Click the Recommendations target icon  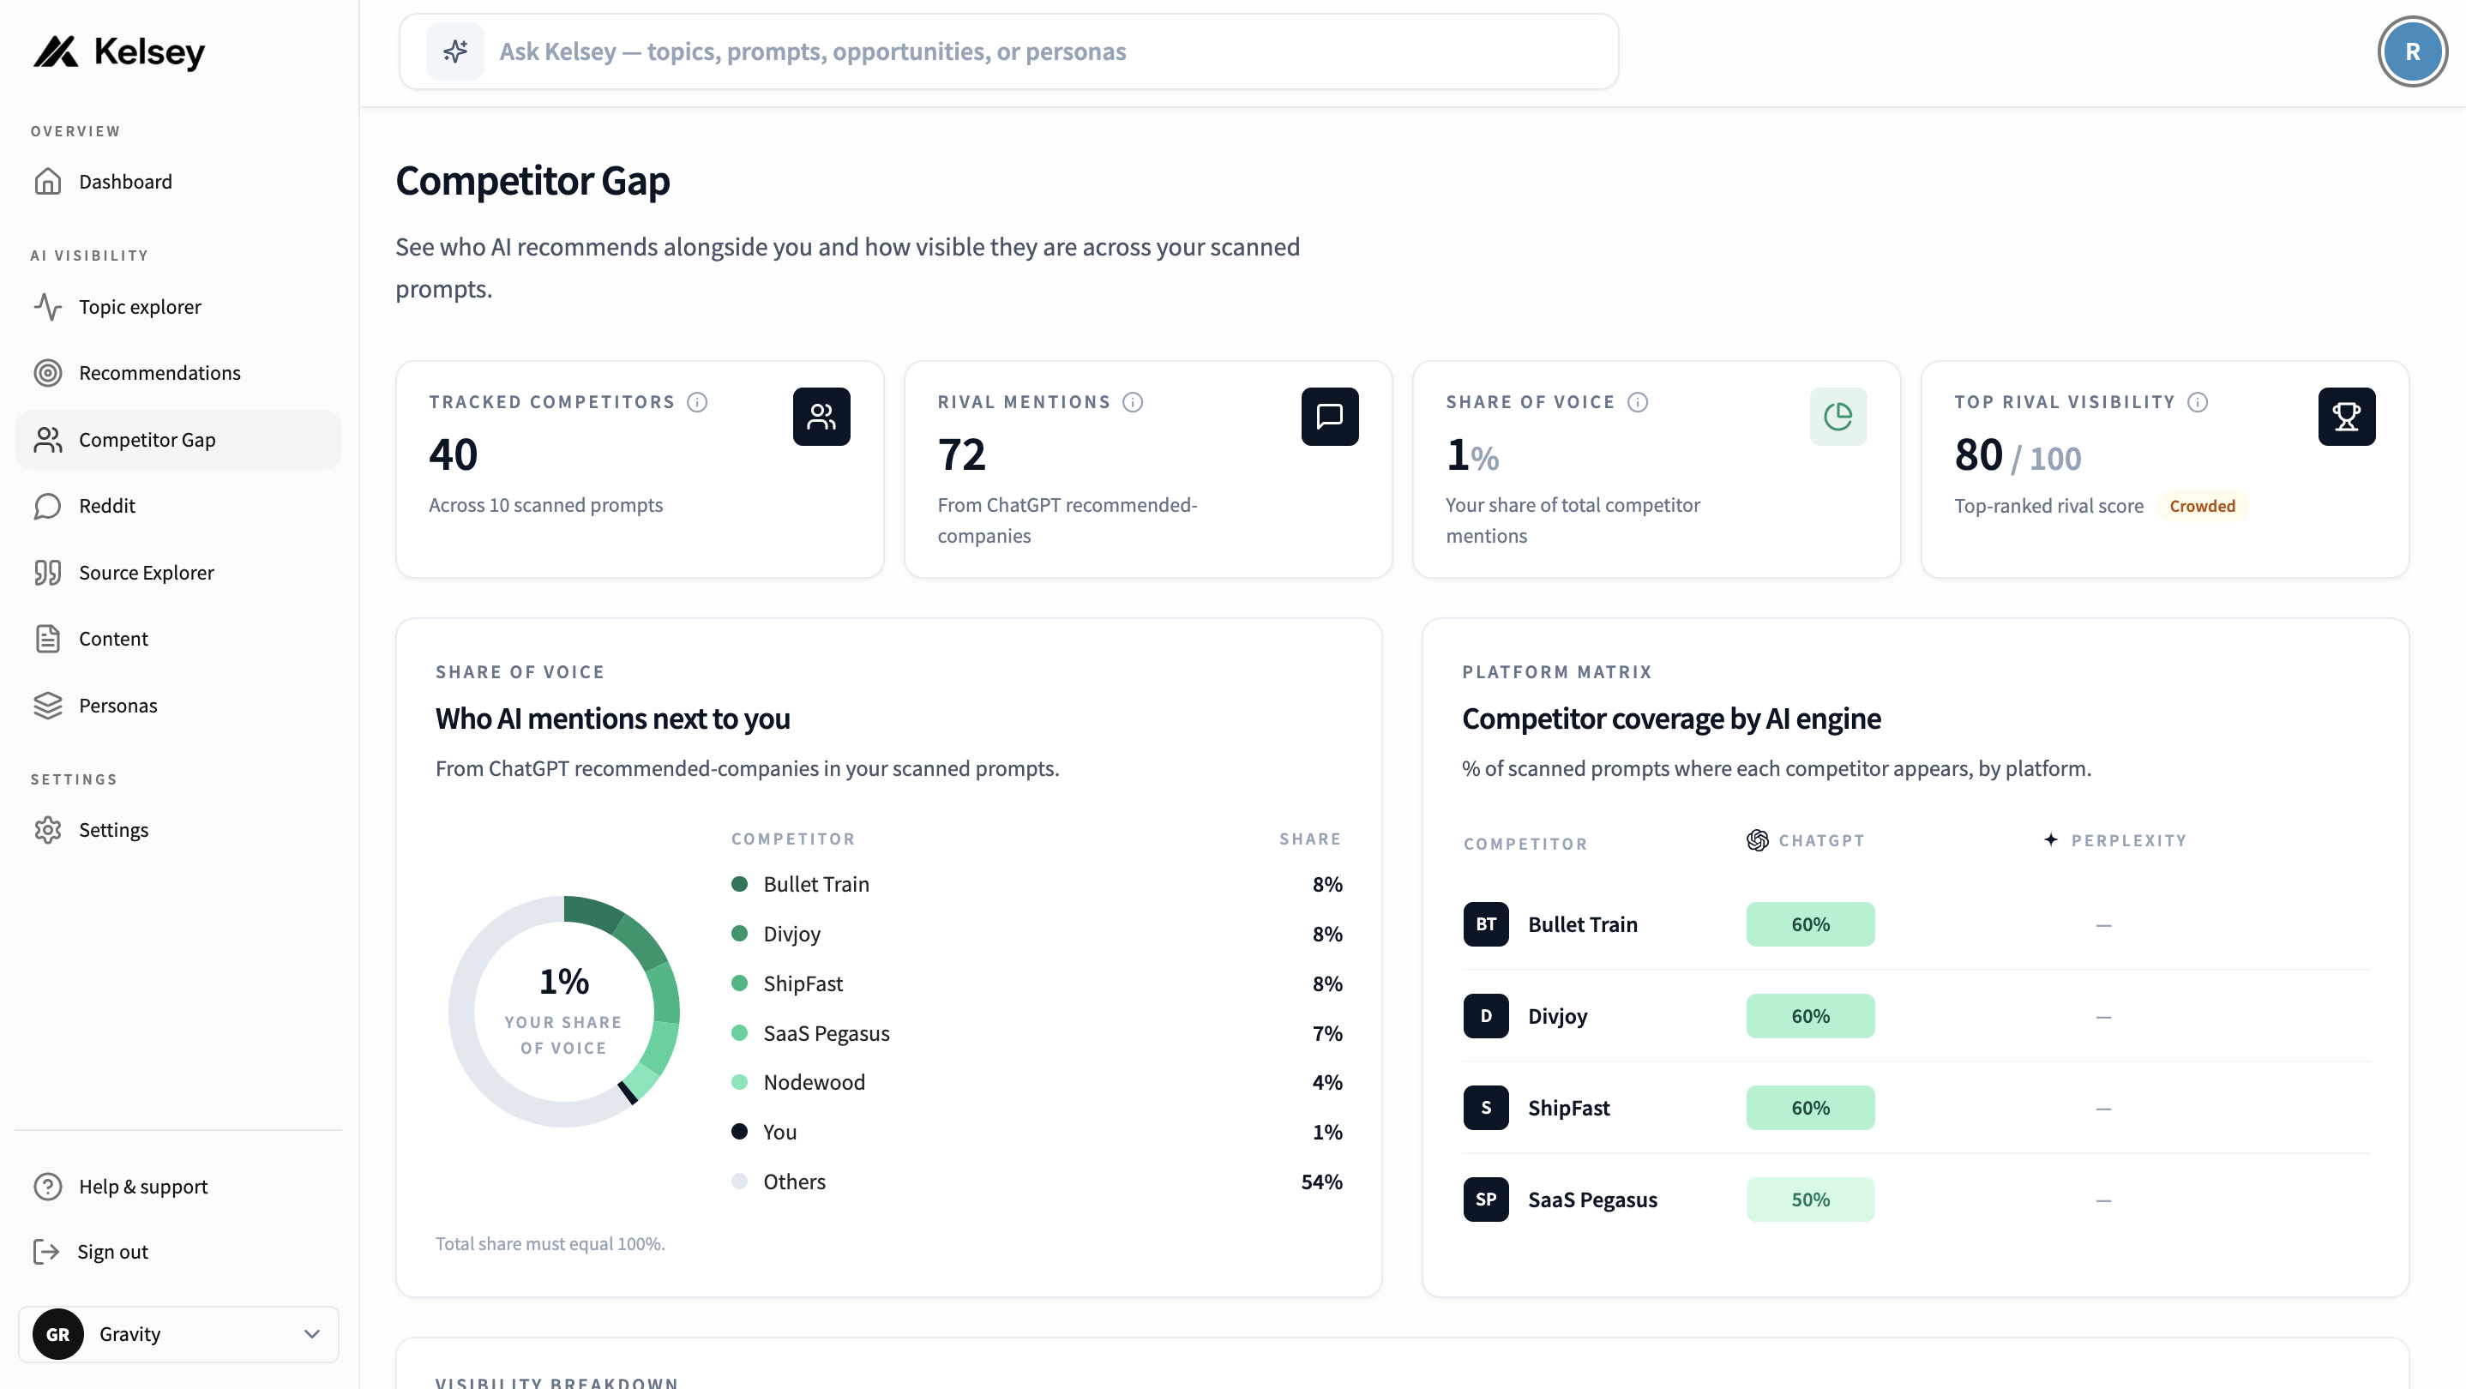(48, 372)
